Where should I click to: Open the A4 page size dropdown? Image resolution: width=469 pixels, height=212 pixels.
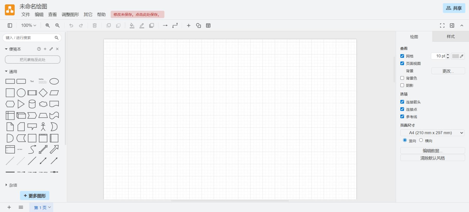pos(432,133)
